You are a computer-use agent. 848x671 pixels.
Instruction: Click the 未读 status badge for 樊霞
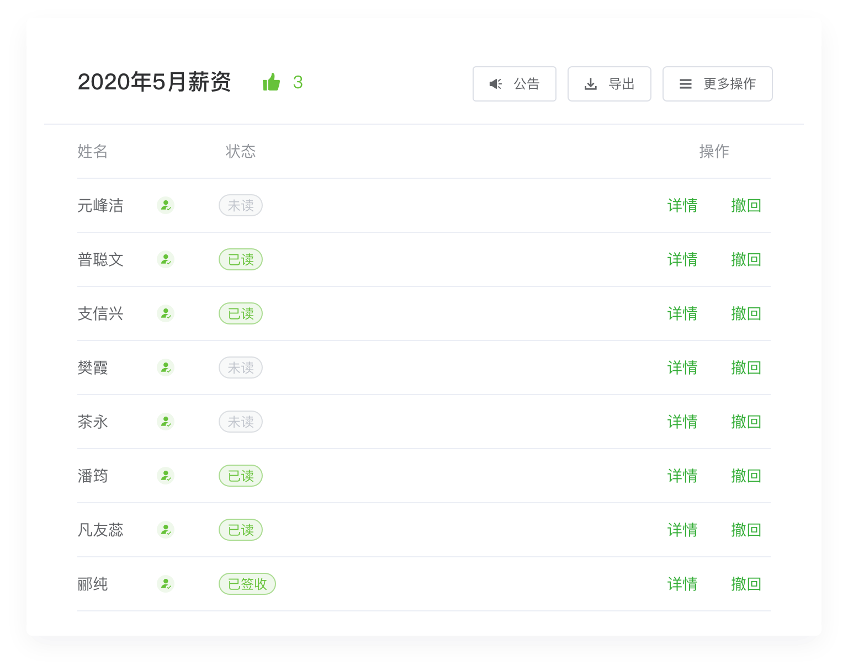(241, 368)
